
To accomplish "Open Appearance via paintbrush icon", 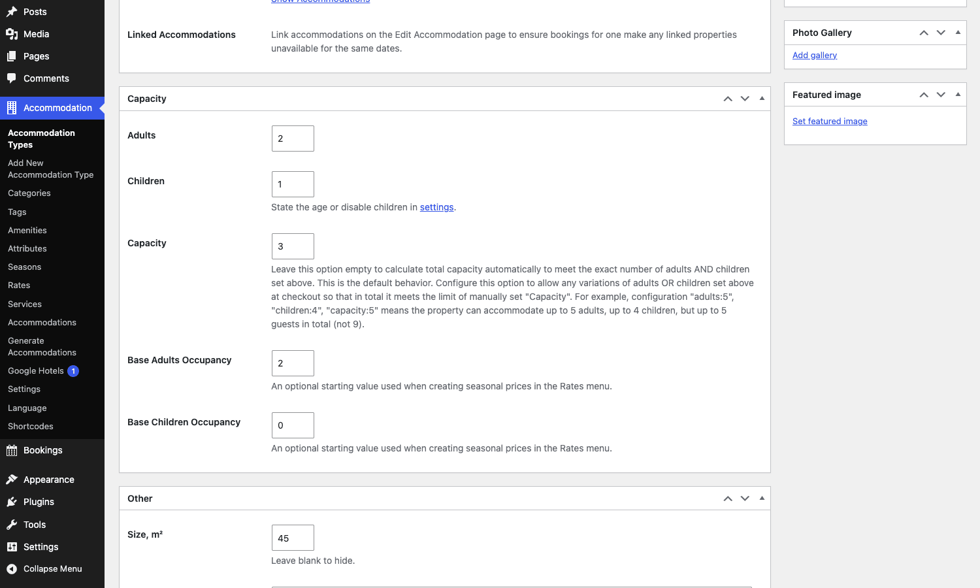I will (12, 480).
